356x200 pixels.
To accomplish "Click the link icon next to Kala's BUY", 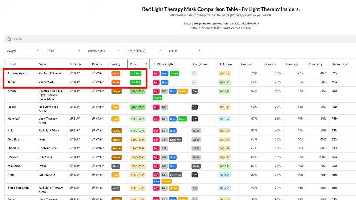I will pyautogui.click(x=71, y=130).
